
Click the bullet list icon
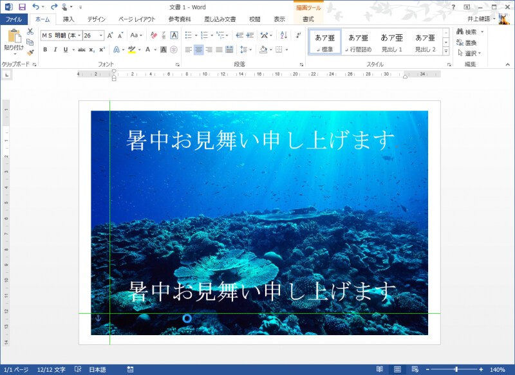click(187, 35)
